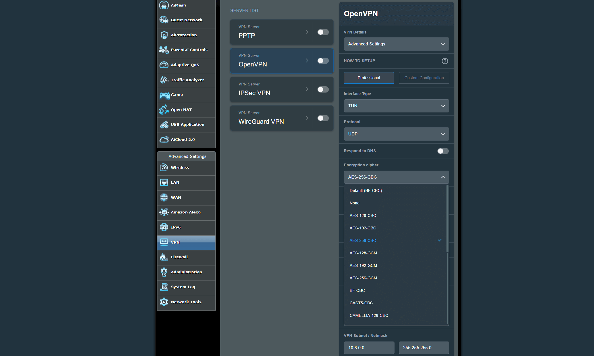The width and height of the screenshot is (594, 356).
Task: Choose AES-192-CBC cipher
Action: [395, 228]
